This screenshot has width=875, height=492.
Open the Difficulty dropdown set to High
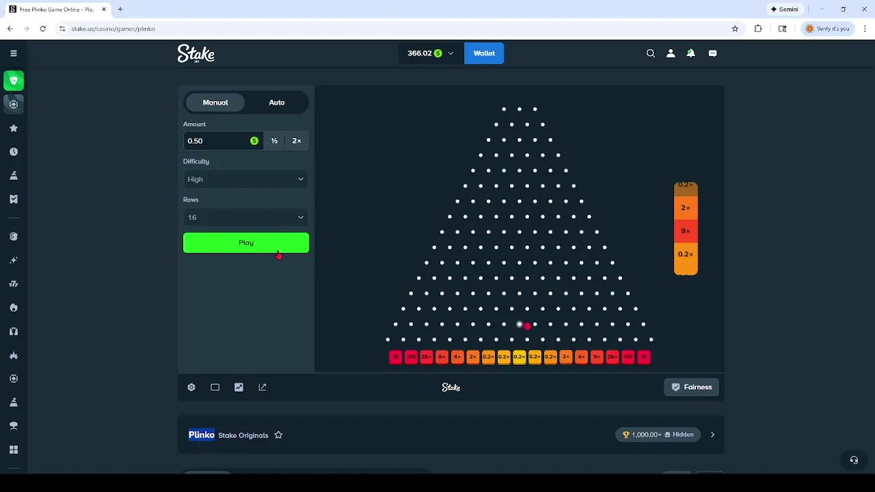pyautogui.click(x=246, y=179)
